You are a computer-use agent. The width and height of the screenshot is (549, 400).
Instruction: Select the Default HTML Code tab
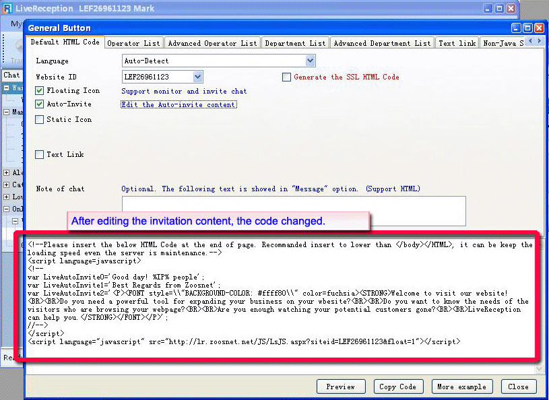65,42
